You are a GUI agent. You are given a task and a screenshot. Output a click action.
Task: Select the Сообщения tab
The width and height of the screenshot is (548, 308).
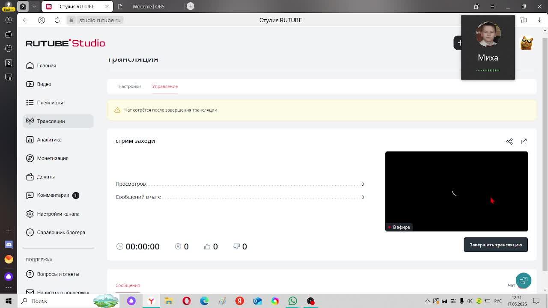(128, 285)
